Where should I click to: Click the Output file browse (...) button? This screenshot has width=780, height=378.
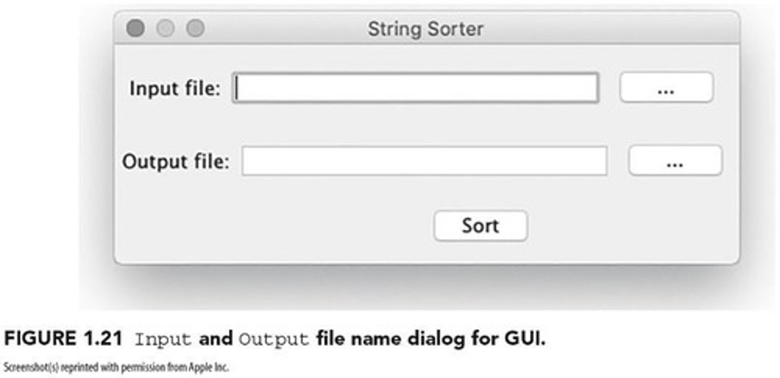(675, 161)
